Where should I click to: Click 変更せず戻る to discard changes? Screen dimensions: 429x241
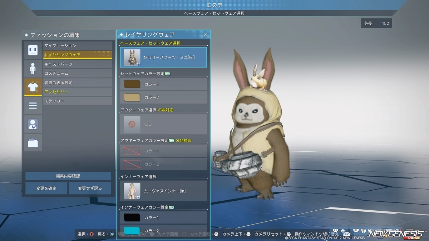tap(90, 188)
